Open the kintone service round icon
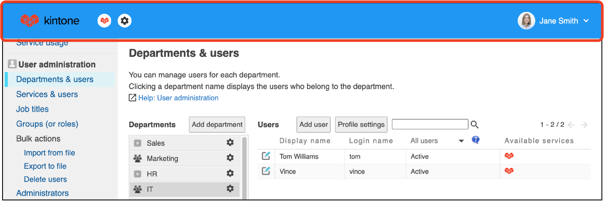 [x=104, y=20]
